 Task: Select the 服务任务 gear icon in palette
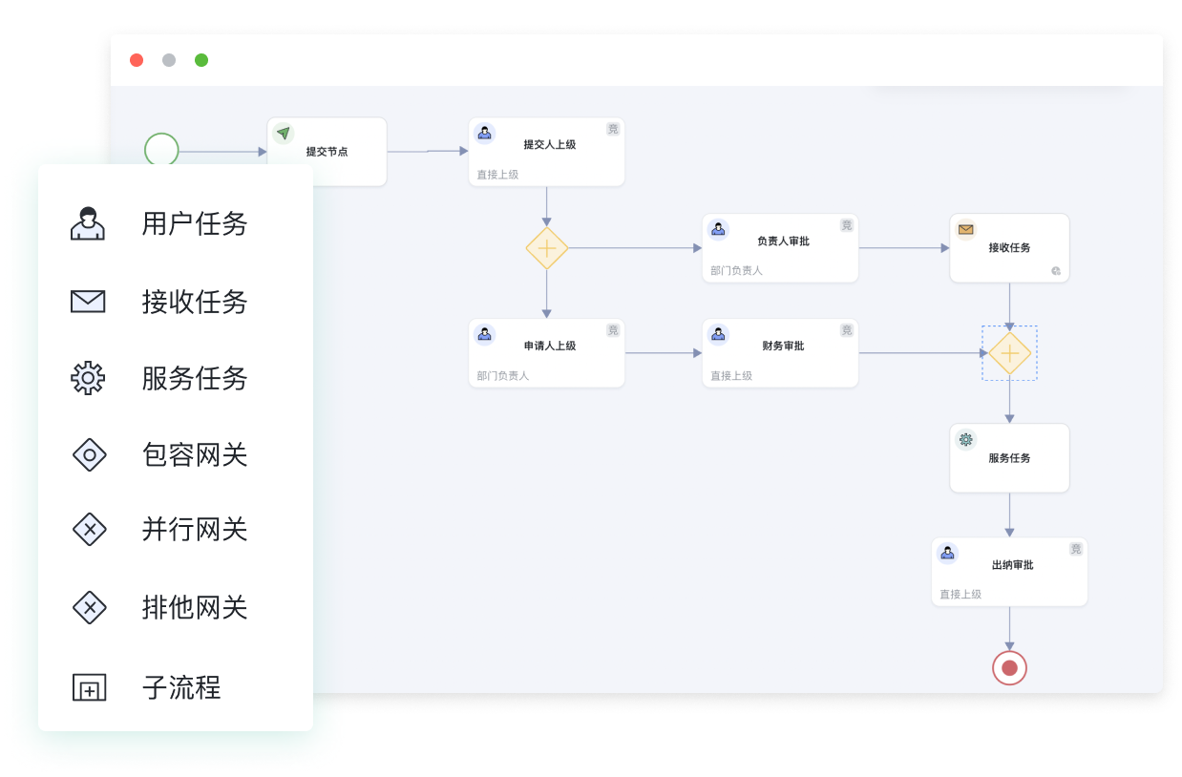coord(88,378)
